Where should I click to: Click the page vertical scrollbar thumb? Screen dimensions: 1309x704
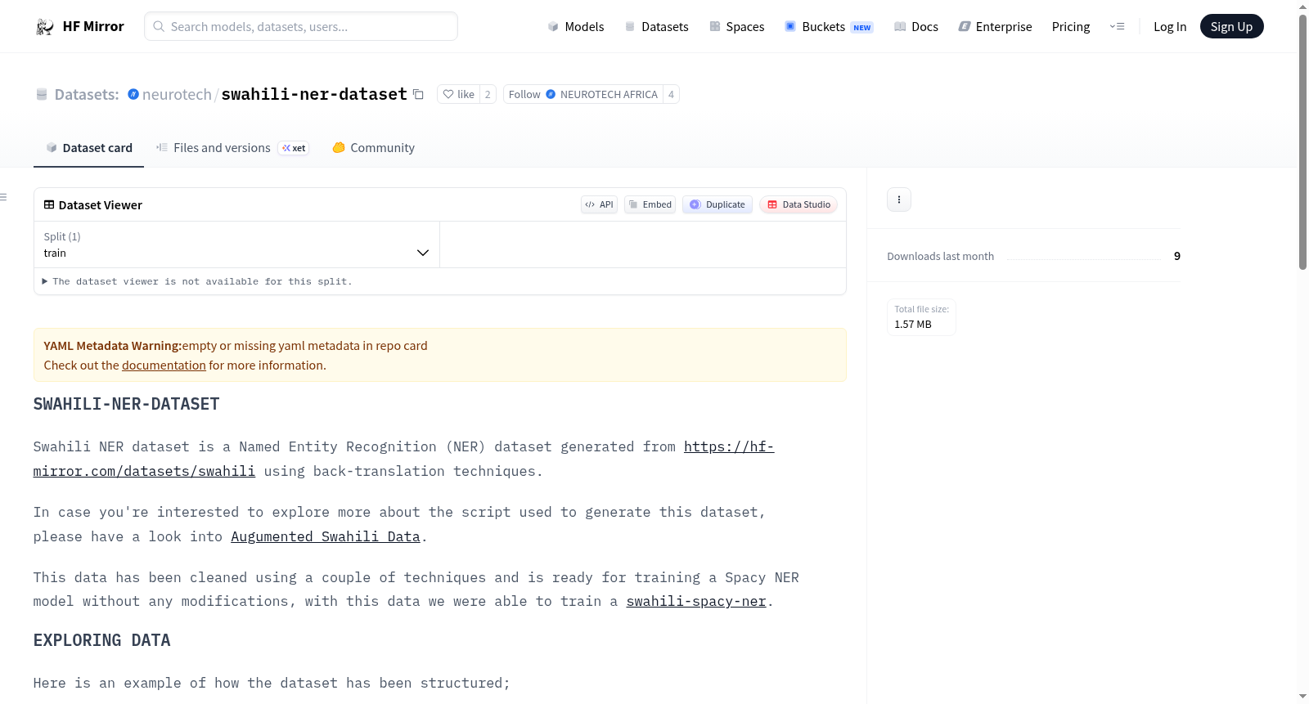pos(1302,141)
